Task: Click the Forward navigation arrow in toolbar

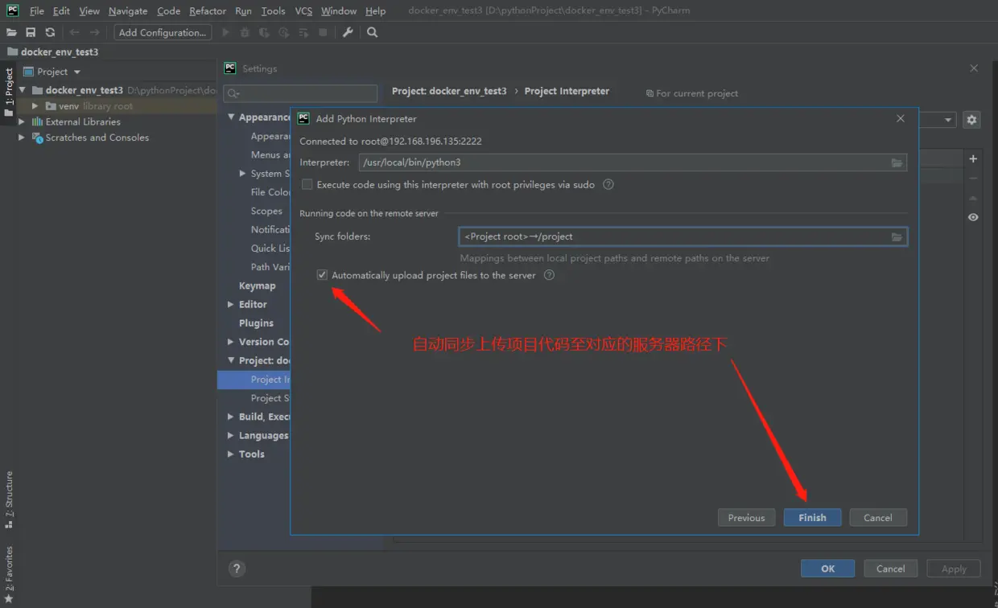Action: 94,32
